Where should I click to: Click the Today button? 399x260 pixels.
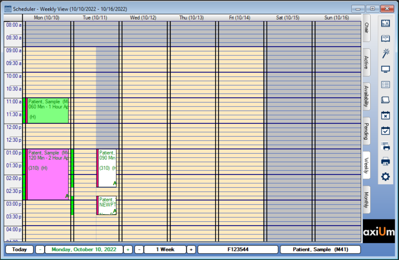point(19,250)
